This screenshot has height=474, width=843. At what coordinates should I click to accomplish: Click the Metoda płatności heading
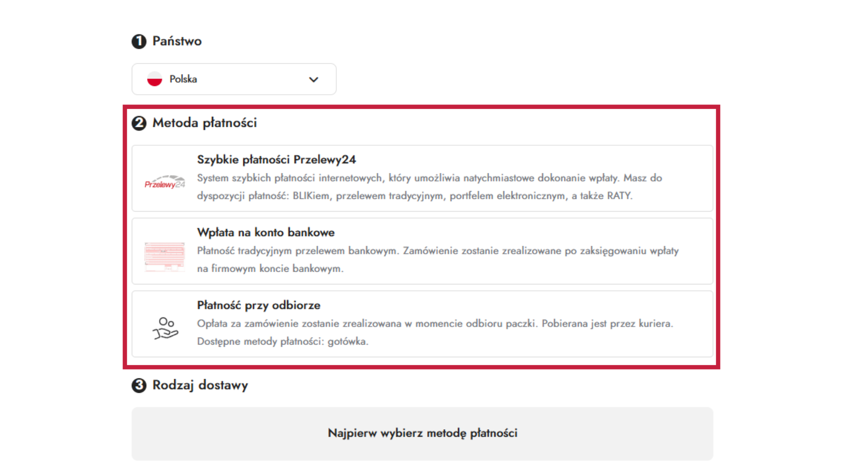(x=205, y=123)
